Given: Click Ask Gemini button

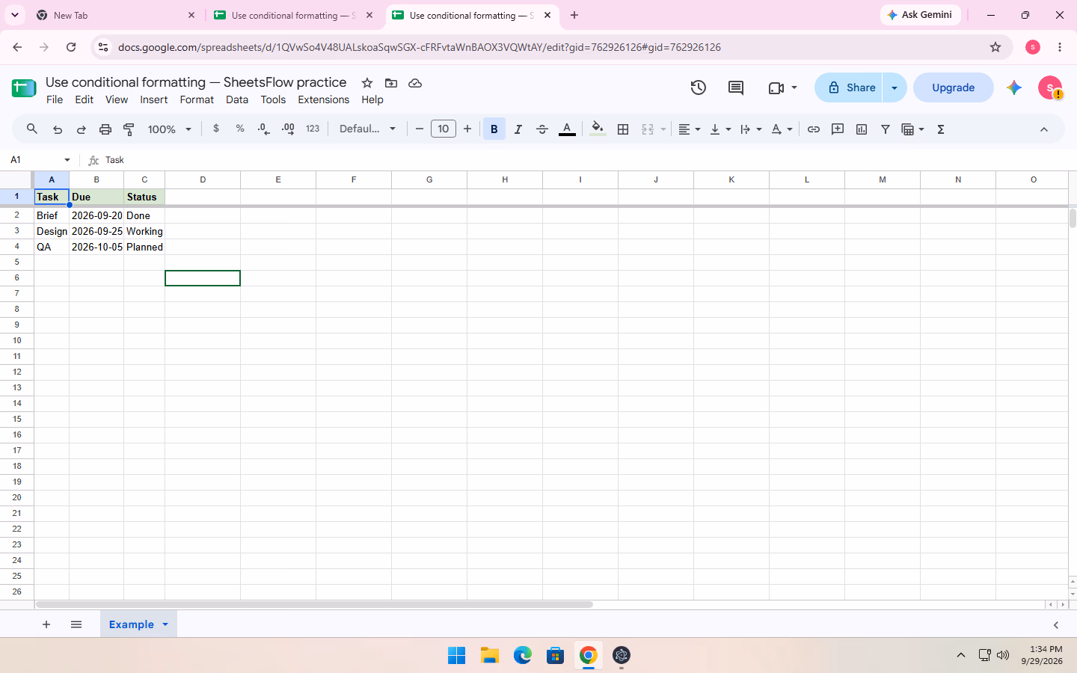Looking at the screenshot, I should pyautogui.click(x=920, y=15).
